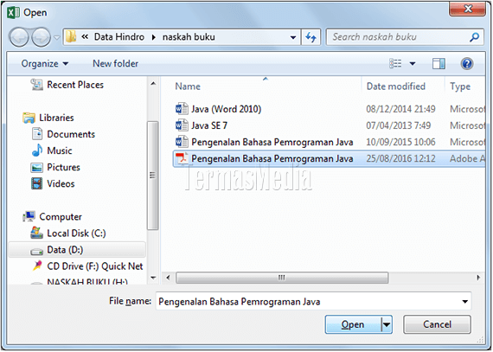This screenshot has width=493, height=352.
Task: Click navigation pane scroll down arrow
Action: click(x=153, y=278)
